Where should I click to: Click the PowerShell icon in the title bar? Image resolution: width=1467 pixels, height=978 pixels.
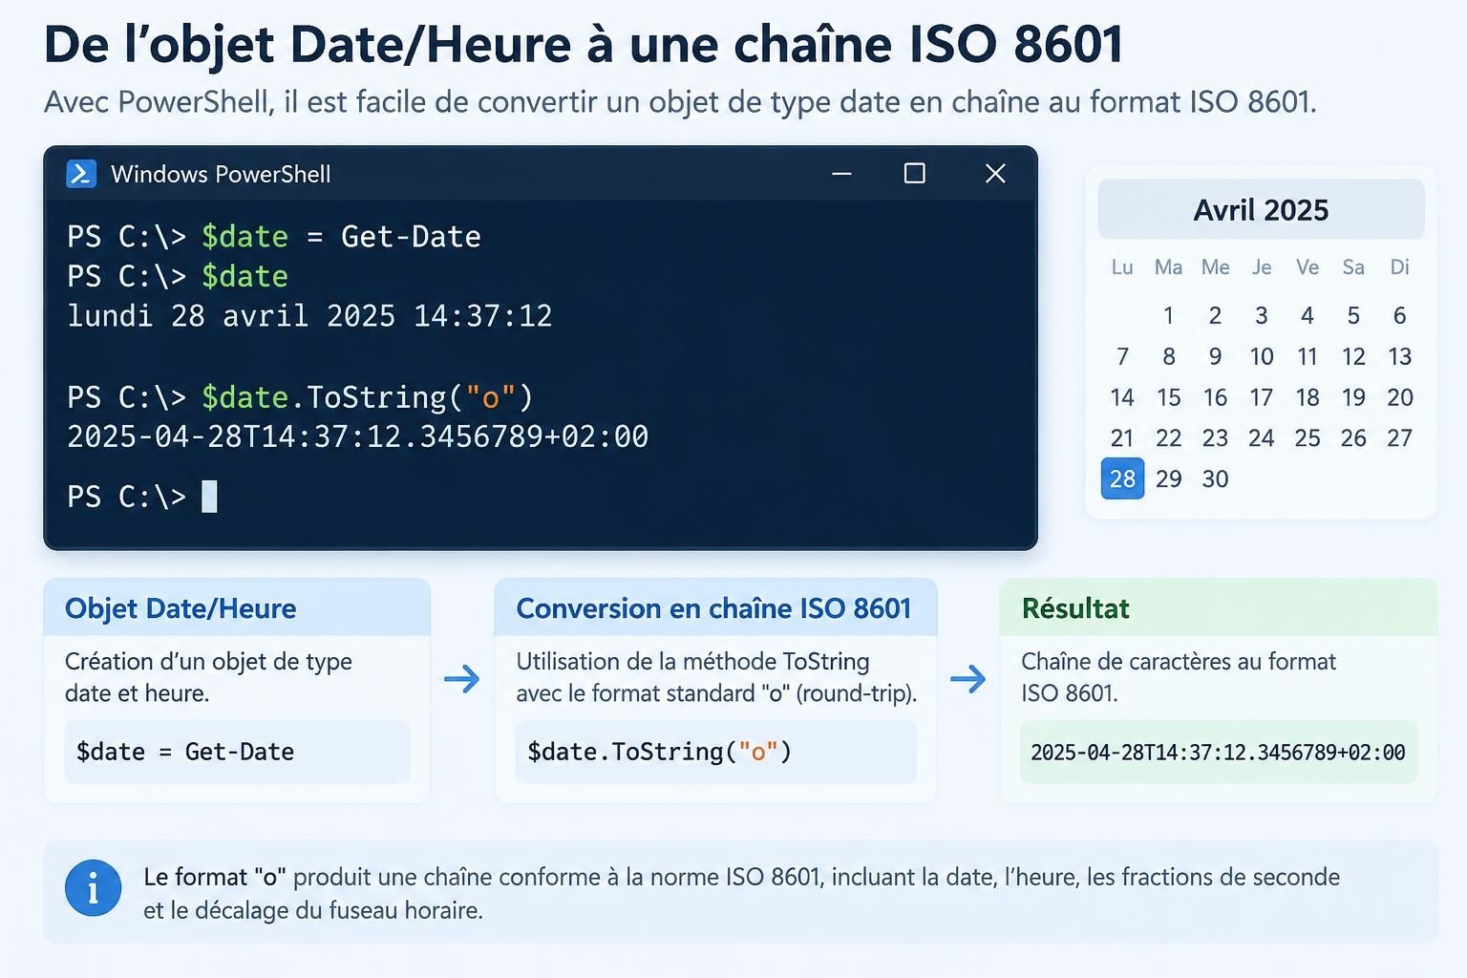81,174
